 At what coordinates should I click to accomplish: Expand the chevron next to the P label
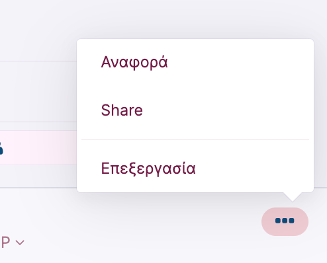[20, 243]
